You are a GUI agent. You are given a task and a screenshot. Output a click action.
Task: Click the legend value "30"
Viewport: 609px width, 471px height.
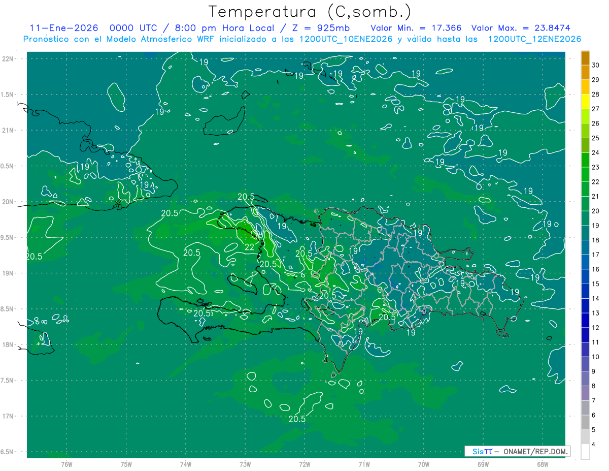(x=596, y=65)
